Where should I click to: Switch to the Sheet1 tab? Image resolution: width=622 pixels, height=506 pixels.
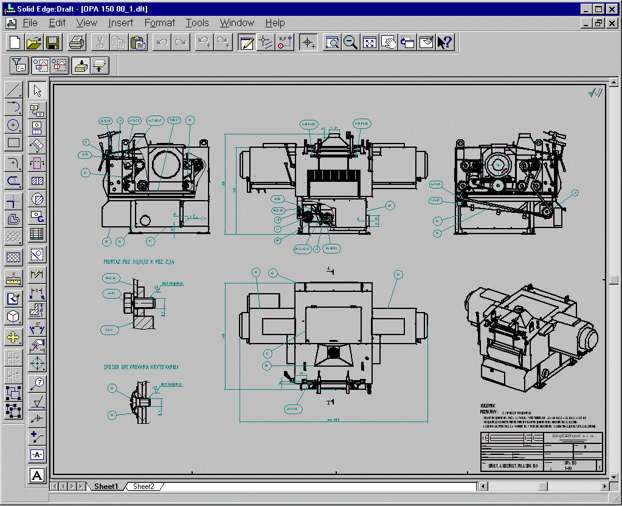[x=106, y=486]
